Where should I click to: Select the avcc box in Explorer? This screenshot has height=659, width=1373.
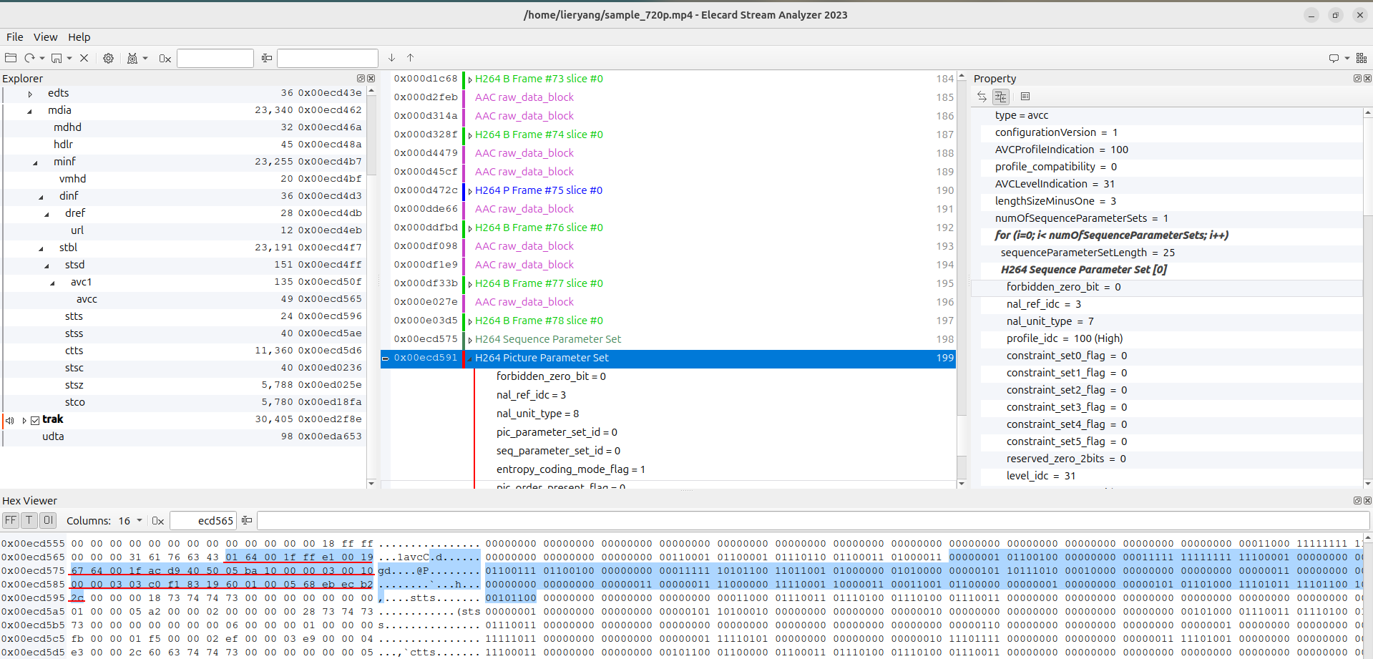coord(183,299)
